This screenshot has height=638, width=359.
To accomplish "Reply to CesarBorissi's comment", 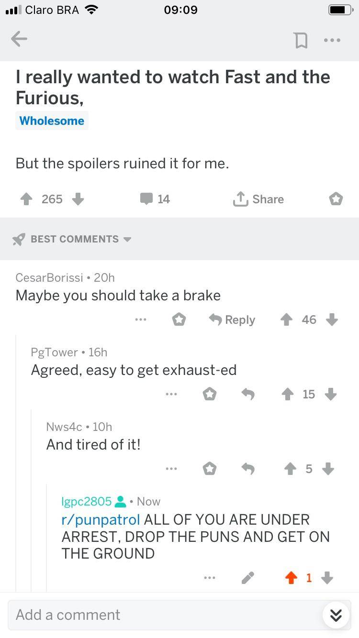I will coord(233,320).
